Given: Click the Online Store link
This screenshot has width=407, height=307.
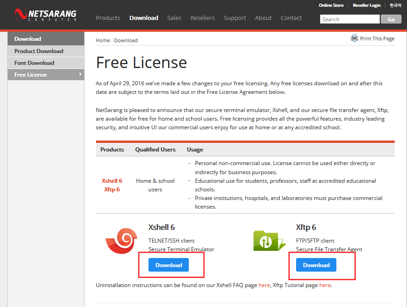Looking at the screenshot, I should [x=331, y=5].
